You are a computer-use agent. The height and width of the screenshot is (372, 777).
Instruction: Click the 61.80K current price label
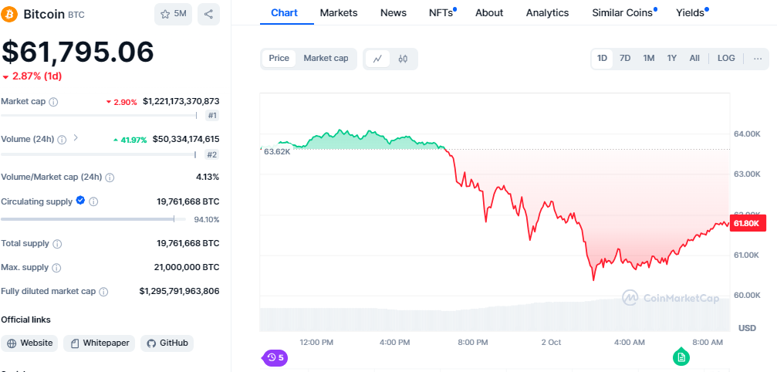point(748,224)
